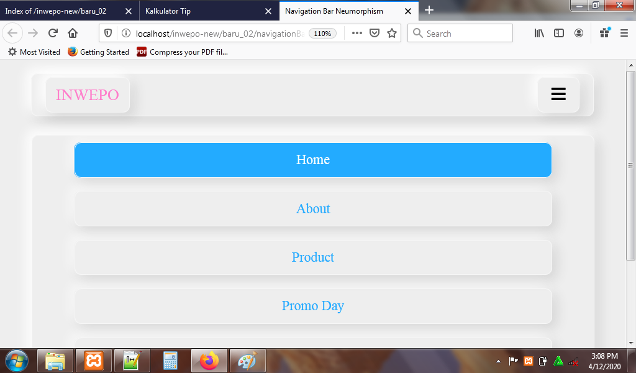Open Paint from the taskbar
The width and height of the screenshot is (636, 373).
tap(247, 361)
